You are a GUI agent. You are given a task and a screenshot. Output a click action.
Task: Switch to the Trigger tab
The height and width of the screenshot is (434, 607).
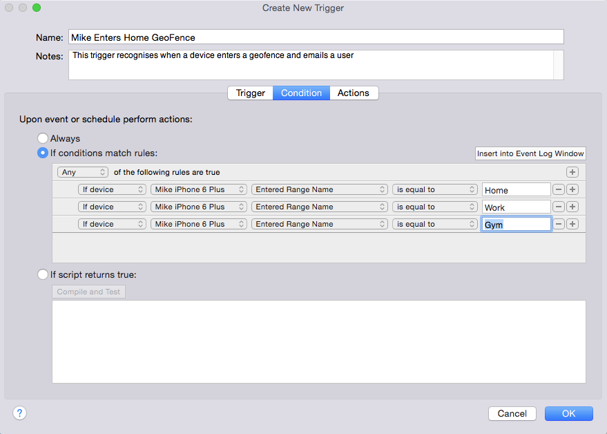[251, 93]
